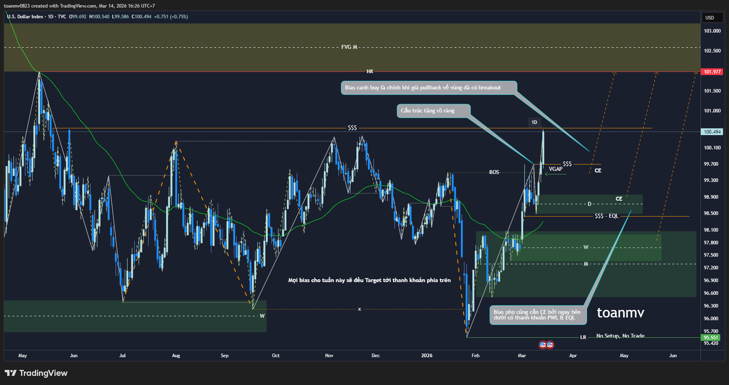Image resolution: width=729 pixels, height=385 pixels.
Task: Click the 'Mọi bias cho tuần này' note
Action: tap(369, 280)
